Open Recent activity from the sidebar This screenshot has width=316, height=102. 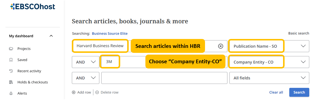coord(29,71)
